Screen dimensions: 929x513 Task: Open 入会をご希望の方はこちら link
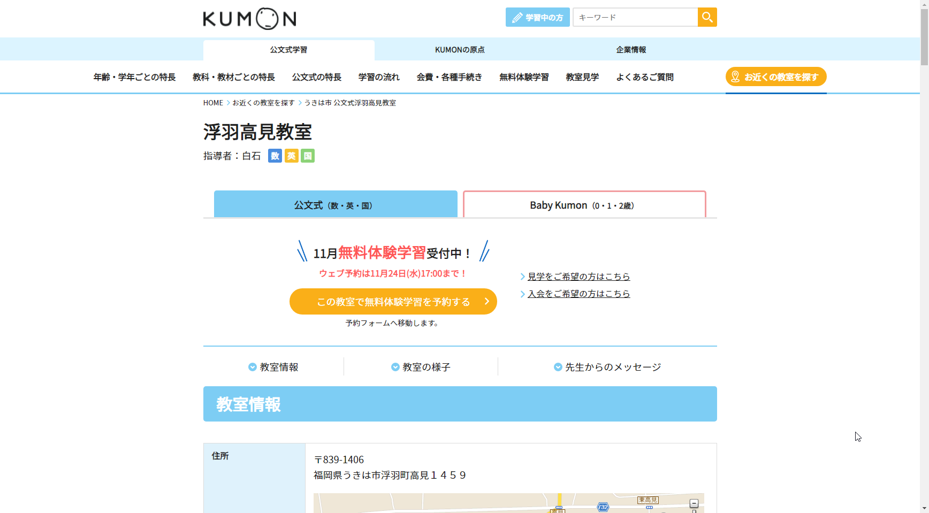tap(578, 294)
